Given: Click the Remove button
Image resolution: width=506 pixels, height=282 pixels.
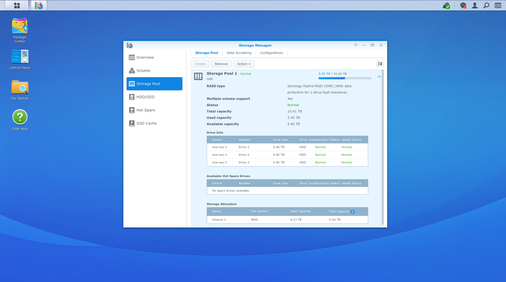Looking at the screenshot, I should pos(221,64).
